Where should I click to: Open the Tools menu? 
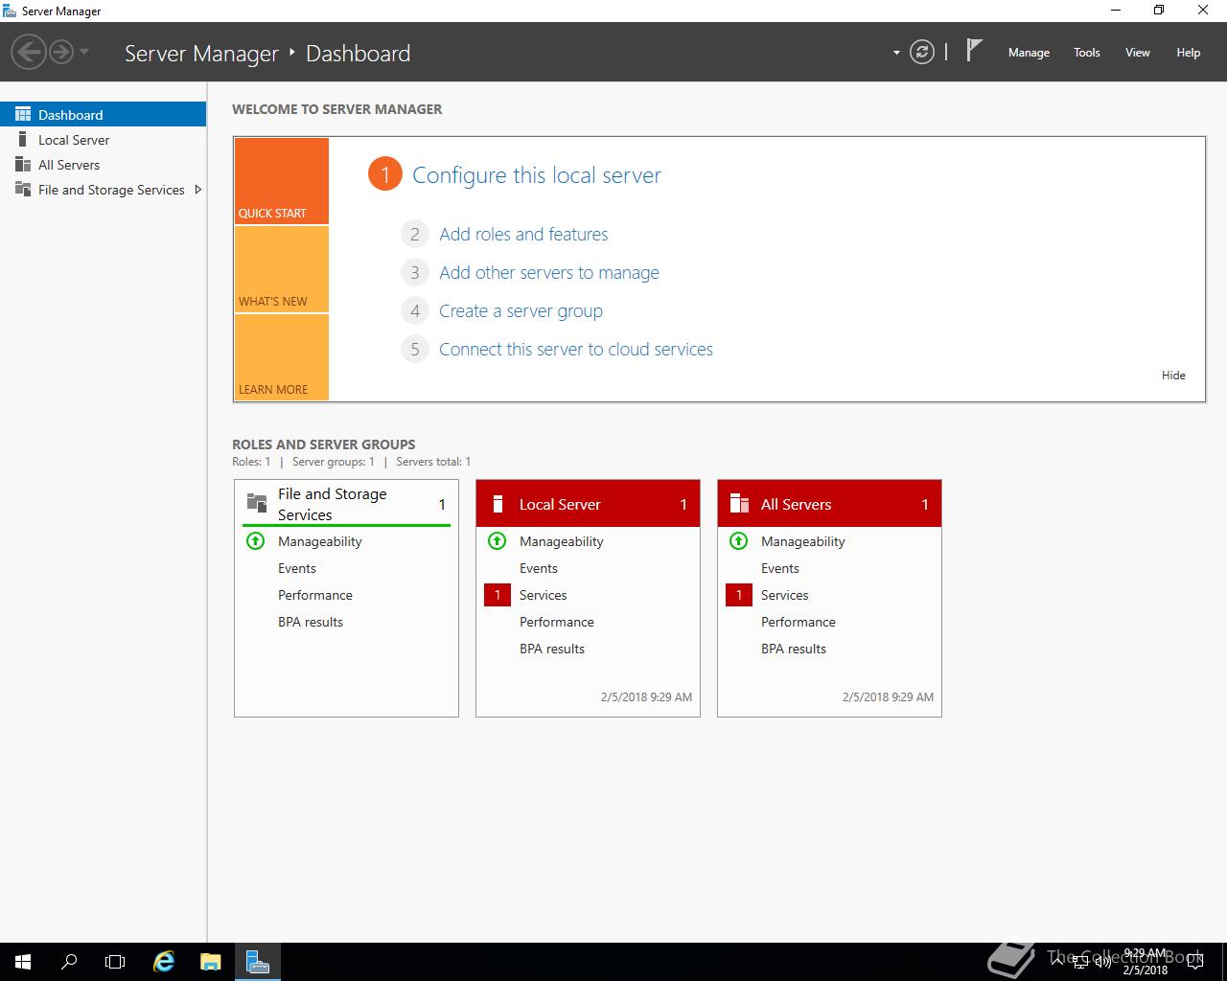click(x=1086, y=53)
